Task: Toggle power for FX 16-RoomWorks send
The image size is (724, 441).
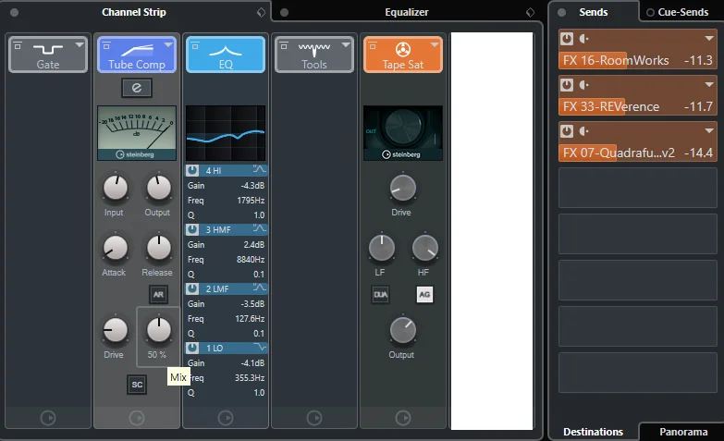Action: click(567, 38)
